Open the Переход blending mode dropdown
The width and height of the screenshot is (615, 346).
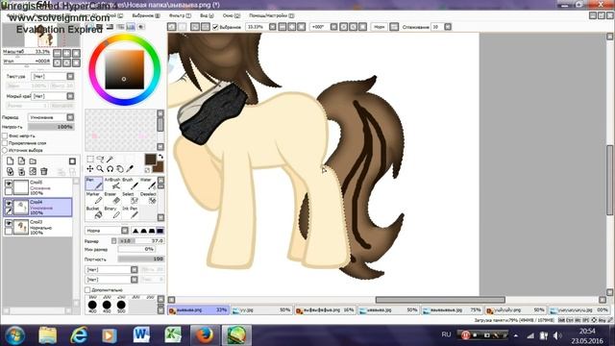(70, 117)
